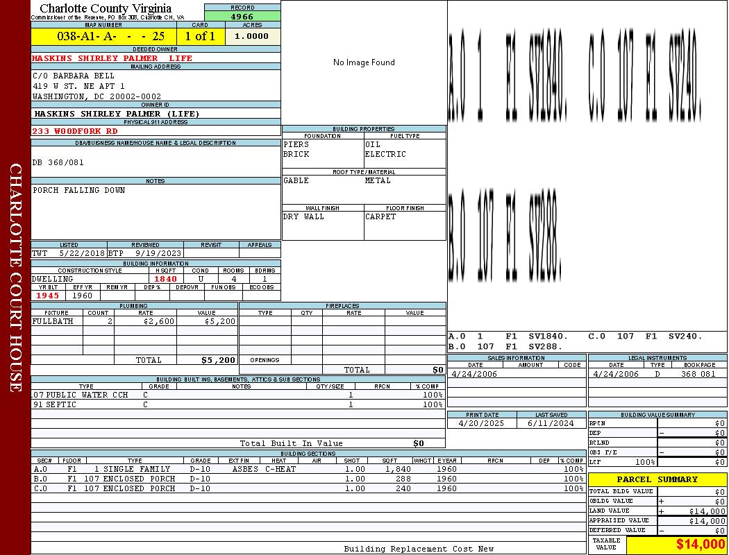729x555 pixels.
Task: Click the FULLBATH fixture row
Action: tap(135, 321)
